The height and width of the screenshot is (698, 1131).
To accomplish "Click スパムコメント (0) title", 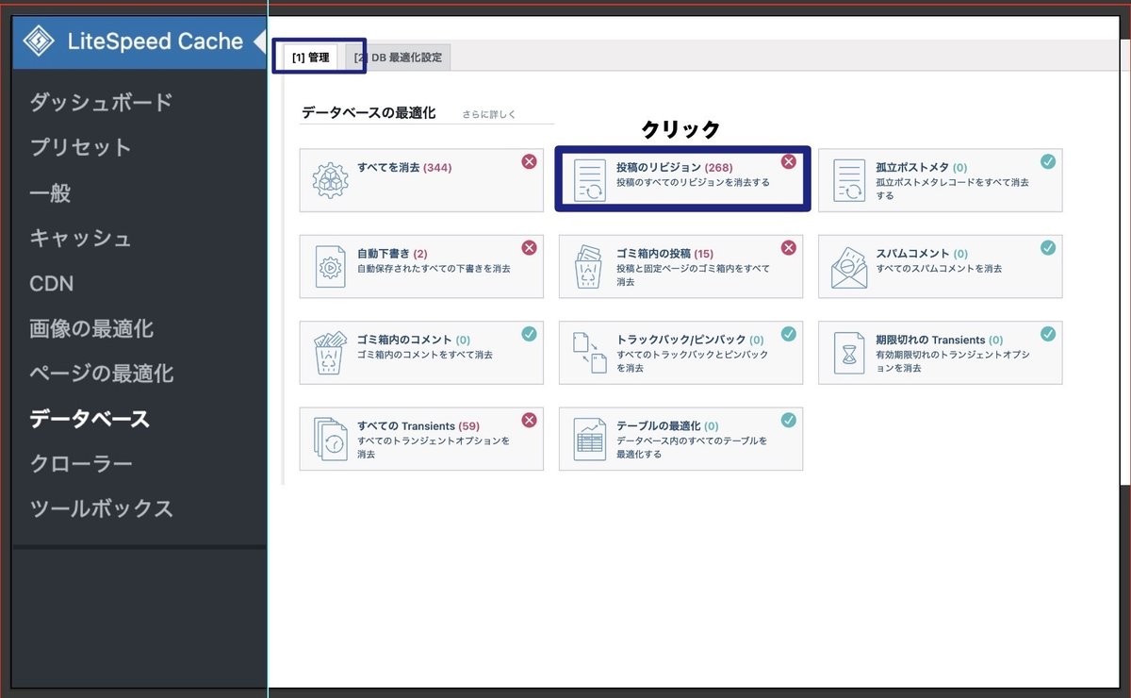I will [922, 254].
